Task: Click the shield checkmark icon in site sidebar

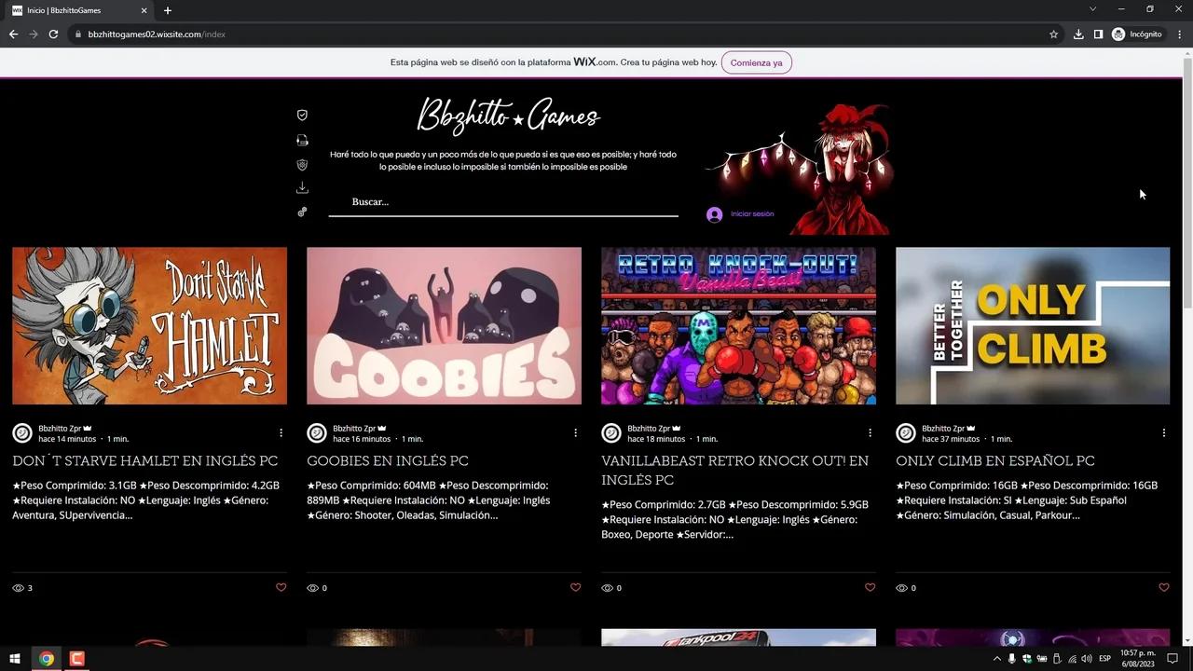Action: (302, 115)
